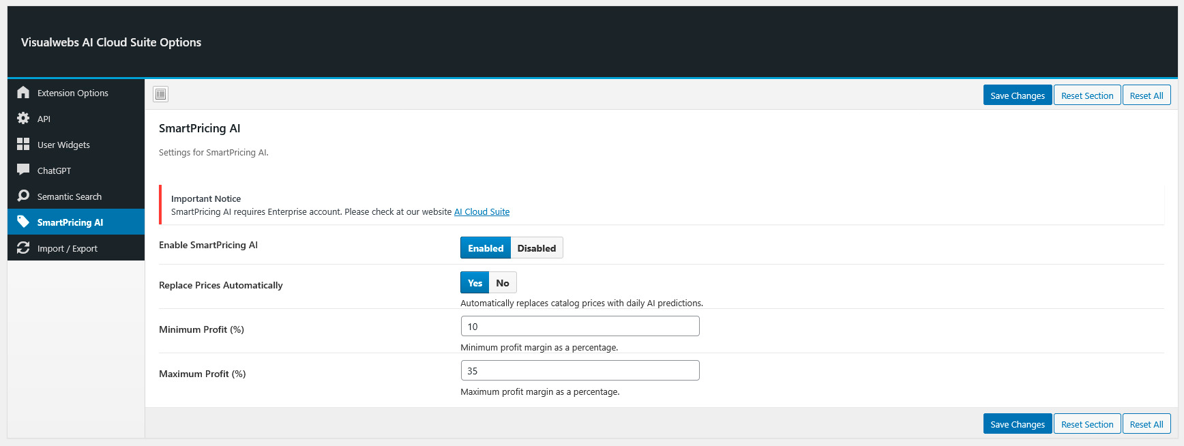Click the expand-all sections icon in toolbar
1184x446 pixels.
pyautogui.click(x=161, y=94)
